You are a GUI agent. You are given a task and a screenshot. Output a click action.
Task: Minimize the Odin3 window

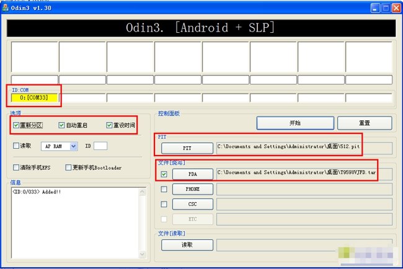tap(375, 8)
